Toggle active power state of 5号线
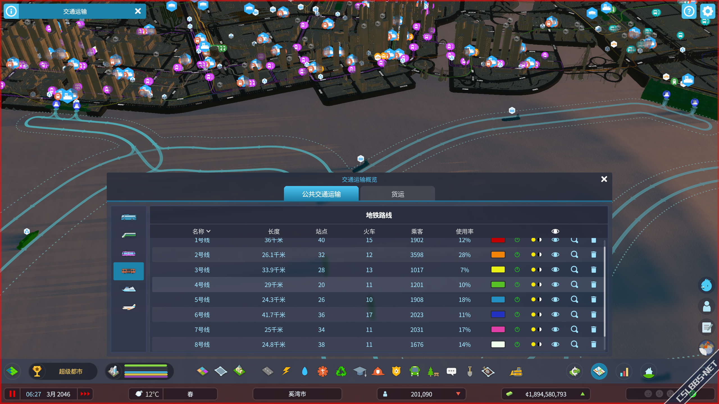Screen dimensions: 719x404 517,300
